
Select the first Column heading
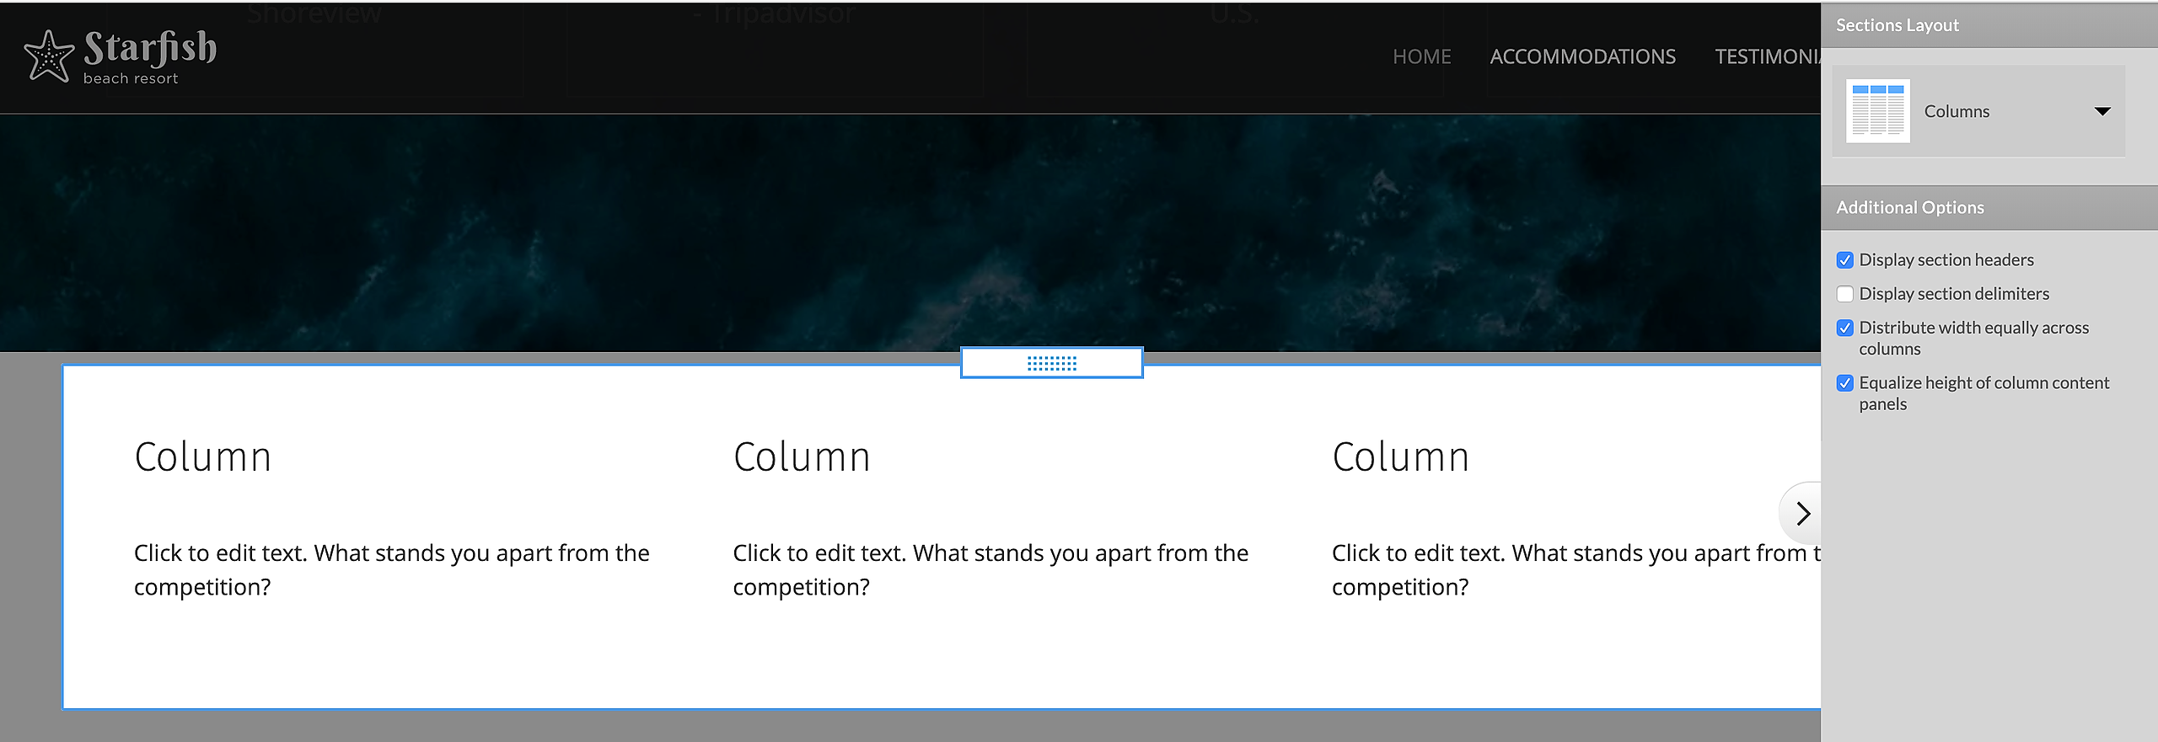pos(203,457)
